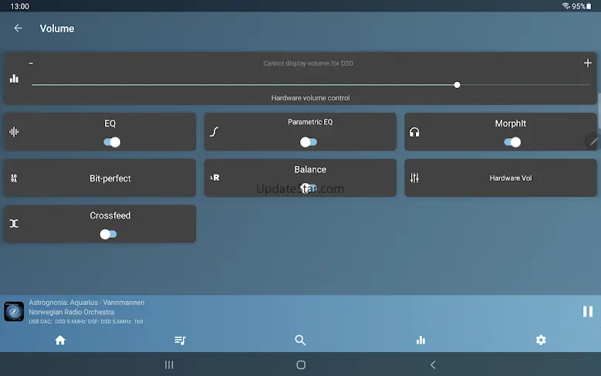Click the MorphIt headphones icon
The height and width of the screenshot is (376, 601).
tap(414, 132)
